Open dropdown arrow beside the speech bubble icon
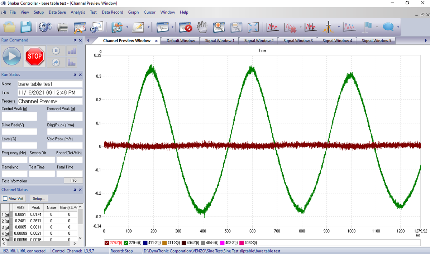Viewport: 430px width, 254px height. coord(398,27)
